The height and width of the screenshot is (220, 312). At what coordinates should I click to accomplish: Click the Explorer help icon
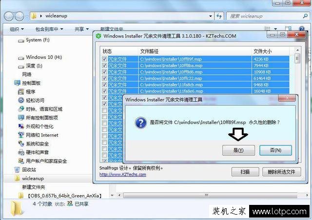click(x=302, y=29)
